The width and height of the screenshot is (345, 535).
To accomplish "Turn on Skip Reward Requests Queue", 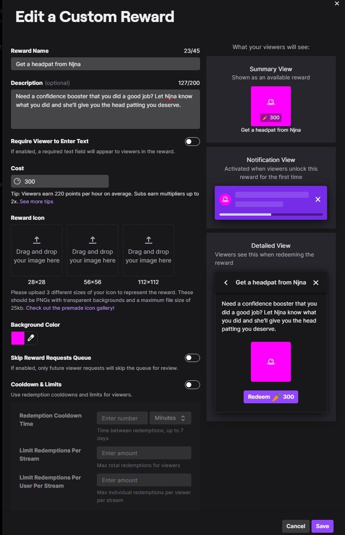I will 192,357.
